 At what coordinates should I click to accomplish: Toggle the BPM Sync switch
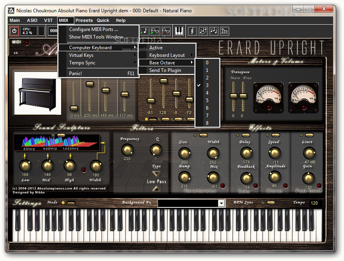(x=271, y=203)
